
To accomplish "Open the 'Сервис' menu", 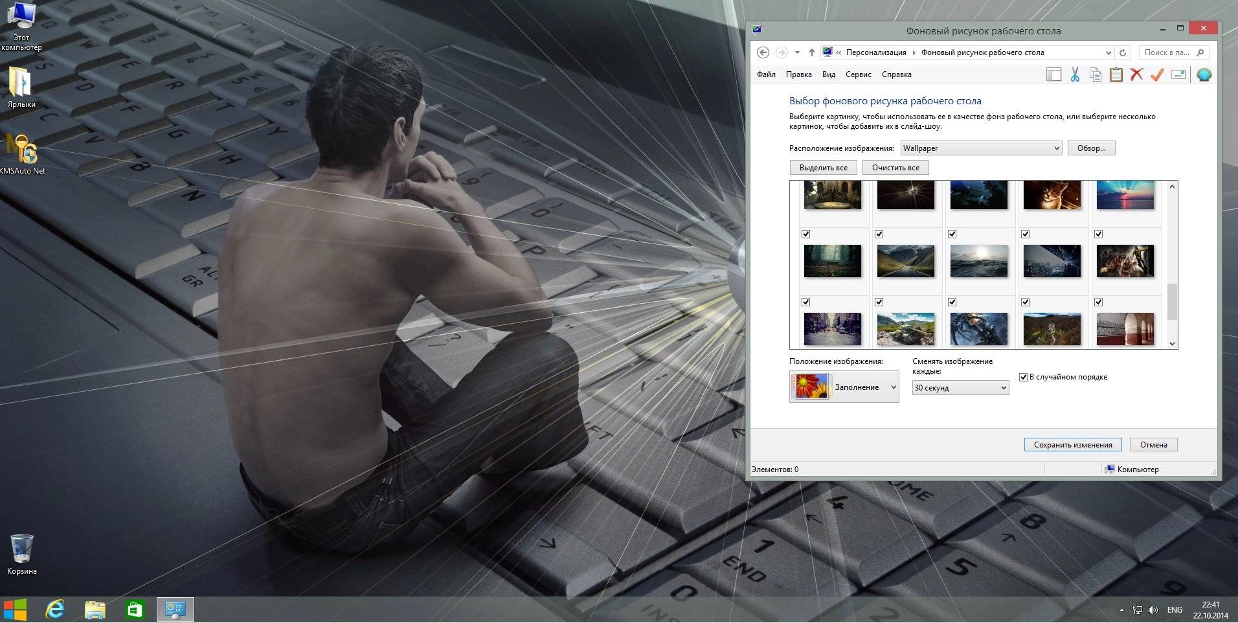I will [x=858, y=74].
